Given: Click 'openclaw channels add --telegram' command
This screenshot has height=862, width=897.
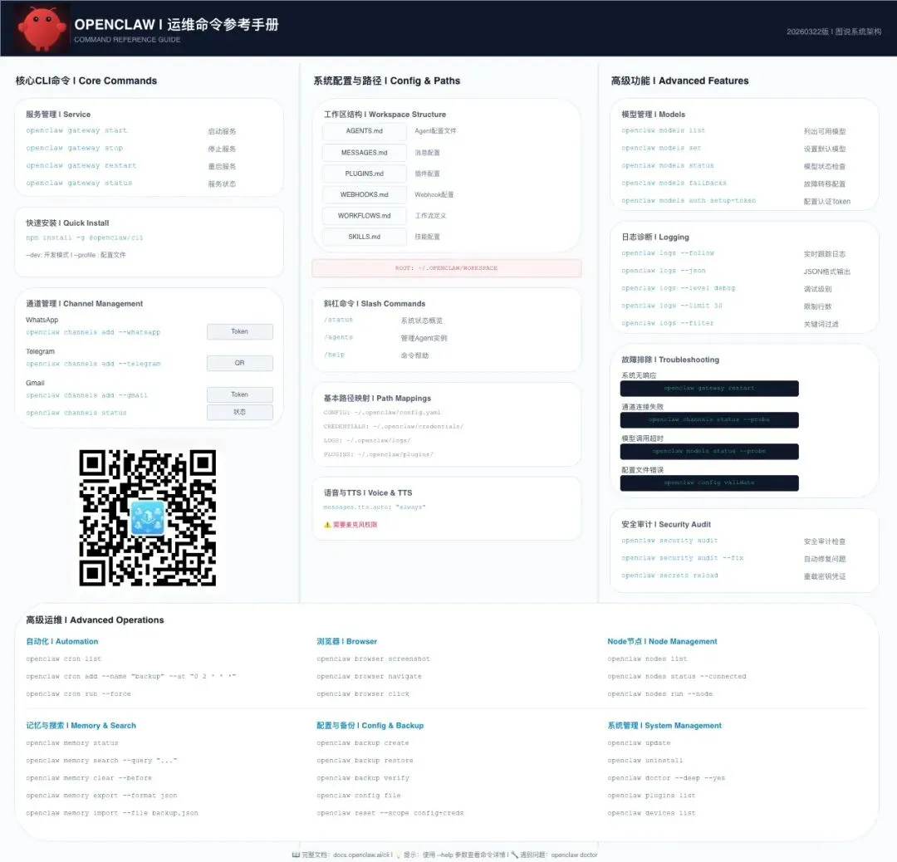Looking at the screenshot, I should click(93, 364).
